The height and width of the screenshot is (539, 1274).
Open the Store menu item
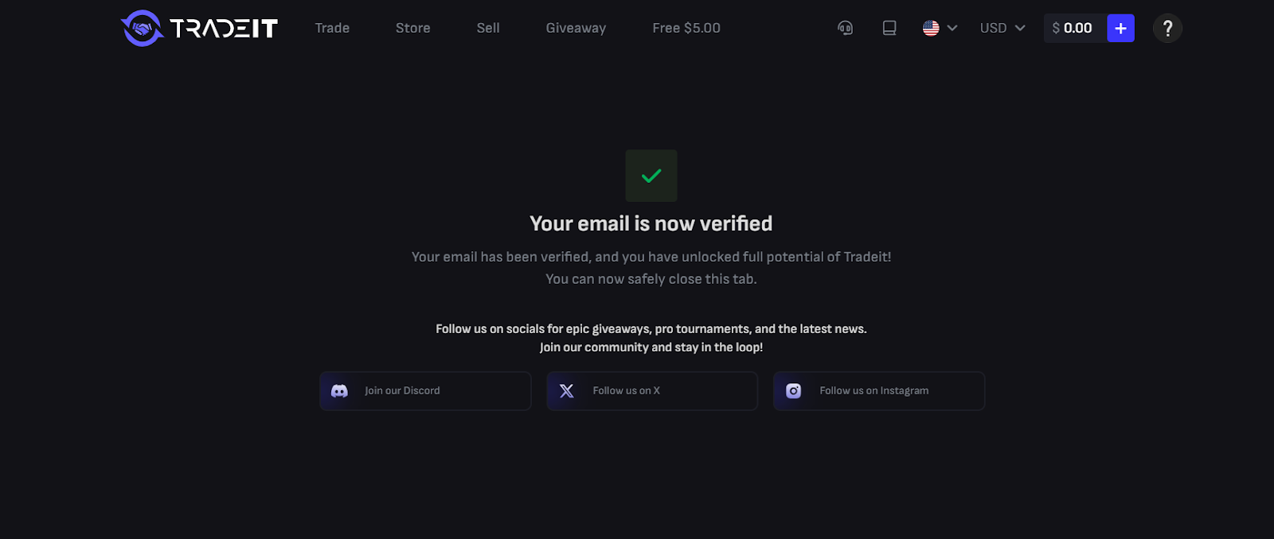click(412, 28)
